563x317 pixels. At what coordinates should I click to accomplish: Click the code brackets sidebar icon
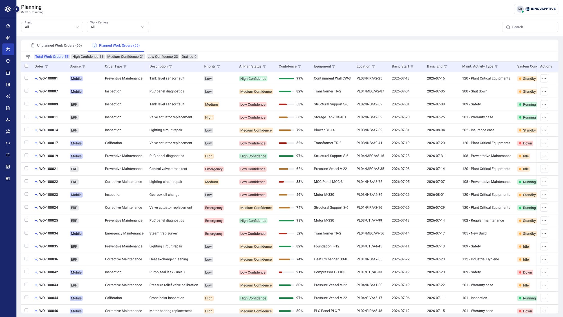[x=8, y=143]
